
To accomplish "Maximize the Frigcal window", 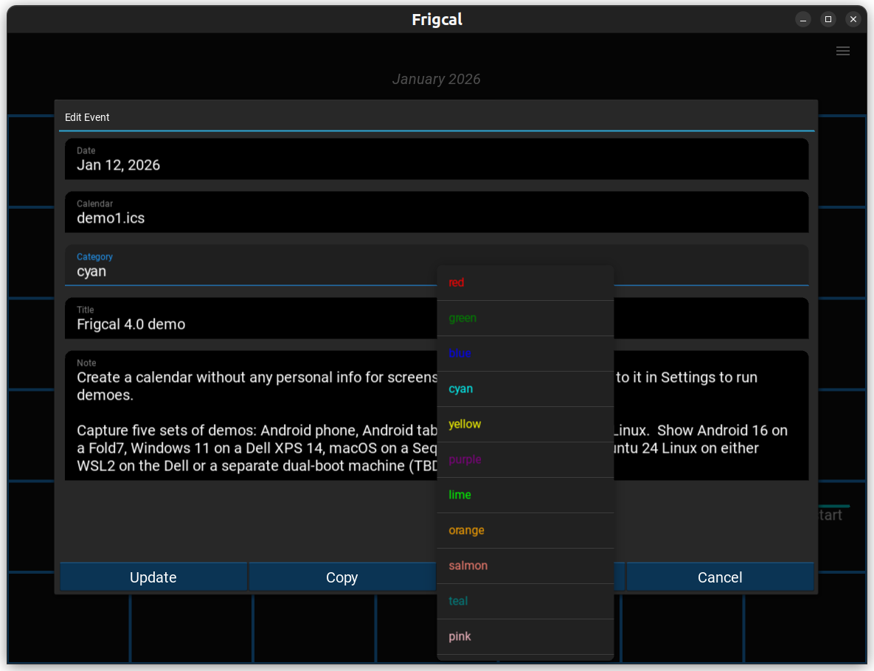I will (828, 19).
